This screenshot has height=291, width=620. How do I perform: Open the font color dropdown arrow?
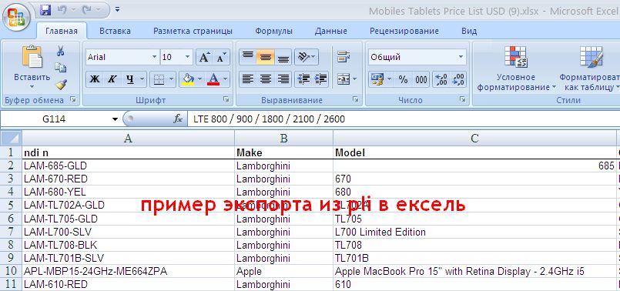(x=226, y=79)
